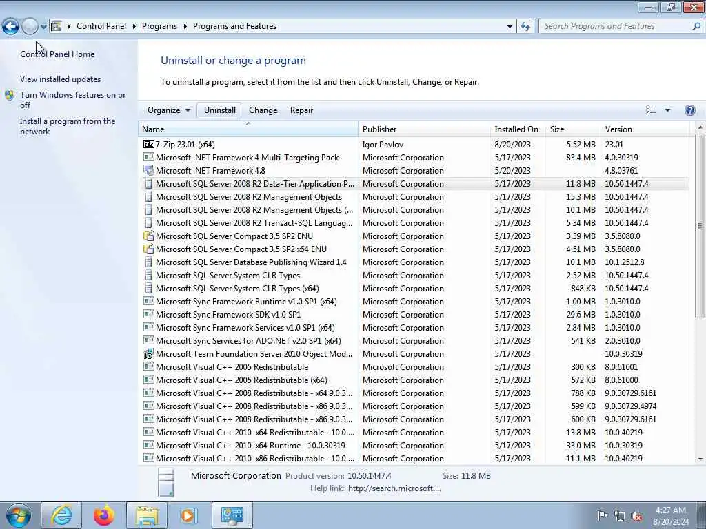
Task: Open recent pages dropdown next to Forward
Action: [43, 27]
